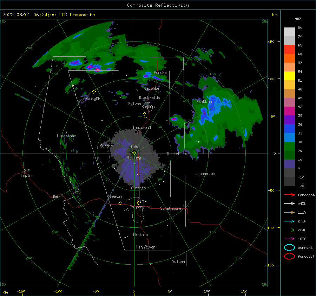The width and height of the screenshot is (316, 296).
Task: Click the 150 tick on right km axis
Action: coord(271,42)
